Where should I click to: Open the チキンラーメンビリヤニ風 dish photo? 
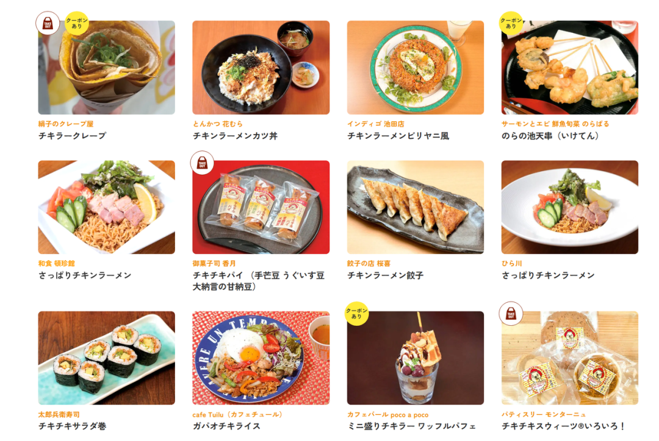pos(416,68)
